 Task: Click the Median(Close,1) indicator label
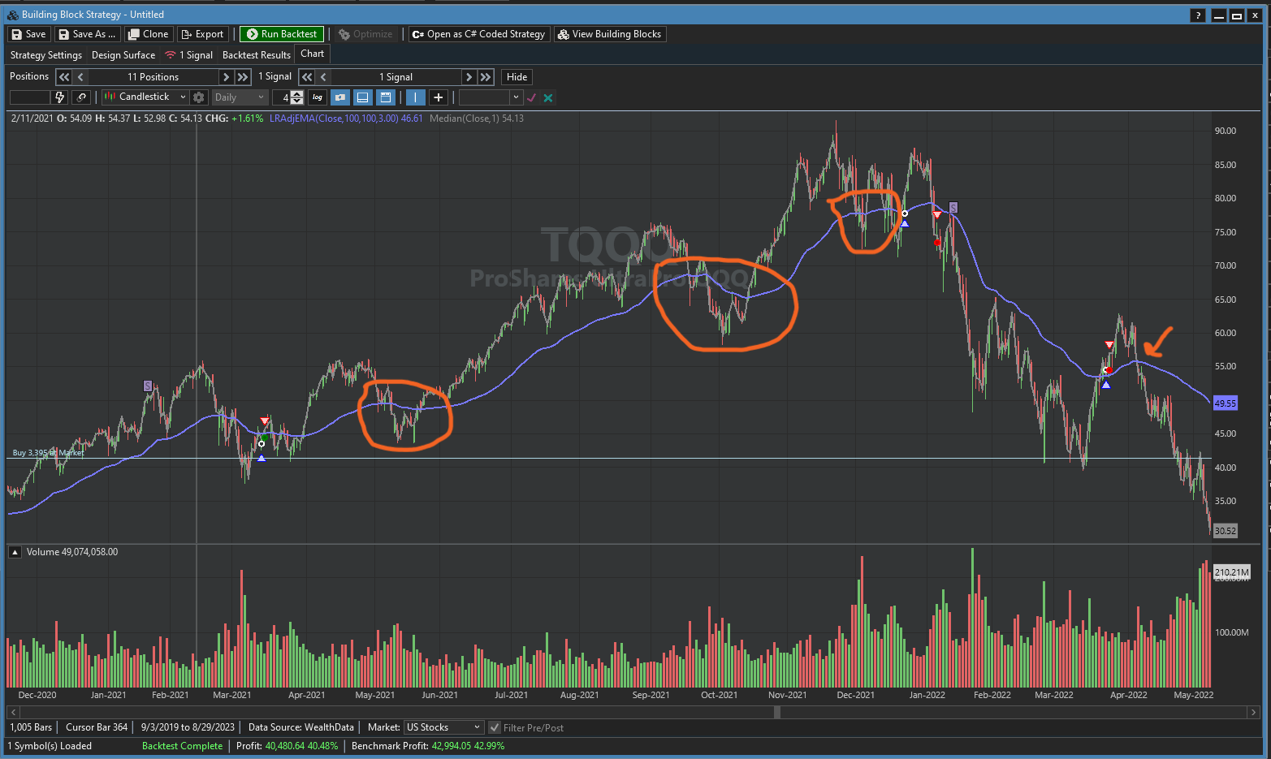(477, 119)
